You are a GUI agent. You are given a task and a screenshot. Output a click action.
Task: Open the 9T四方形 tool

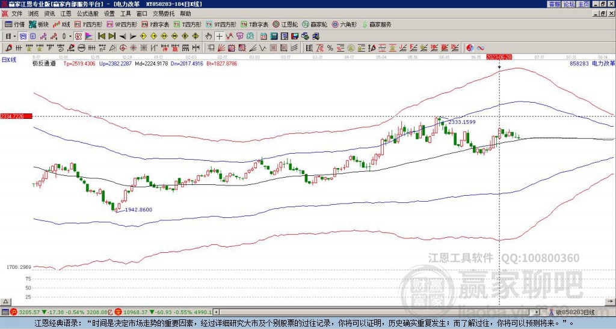pos(221,24)
